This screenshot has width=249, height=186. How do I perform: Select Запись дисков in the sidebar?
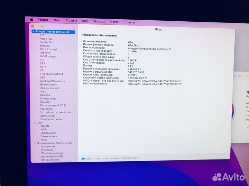click(49, 88)
